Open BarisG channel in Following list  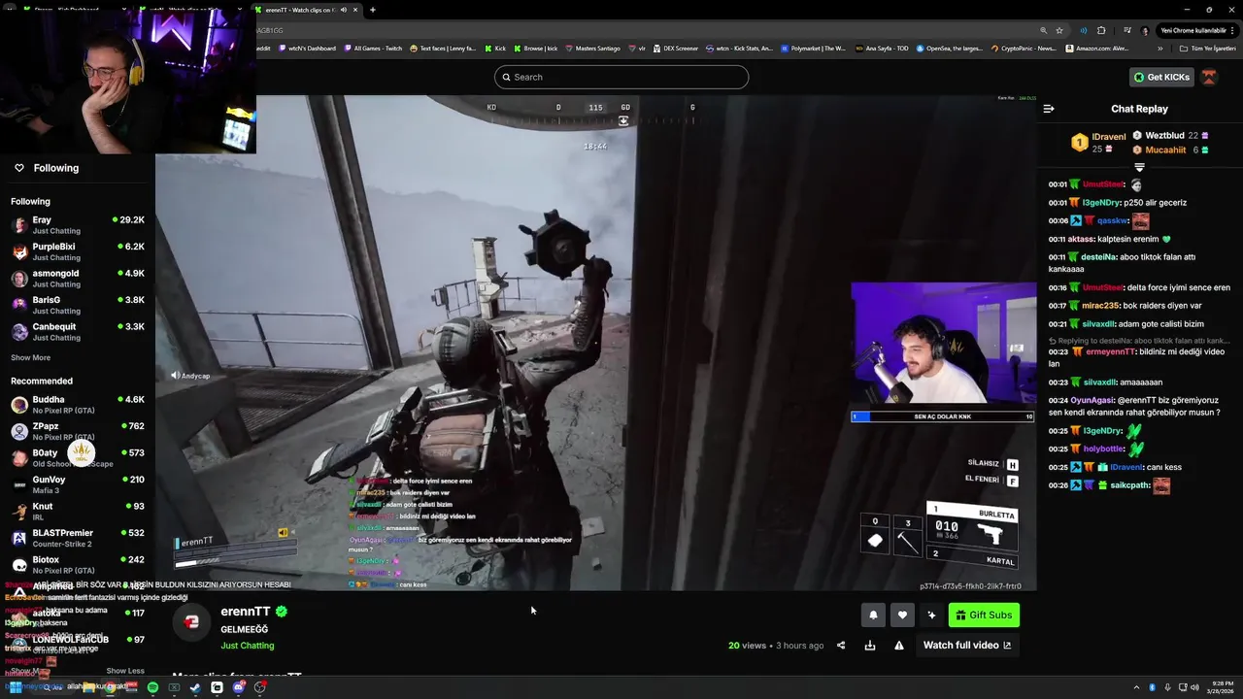(78, 305)
